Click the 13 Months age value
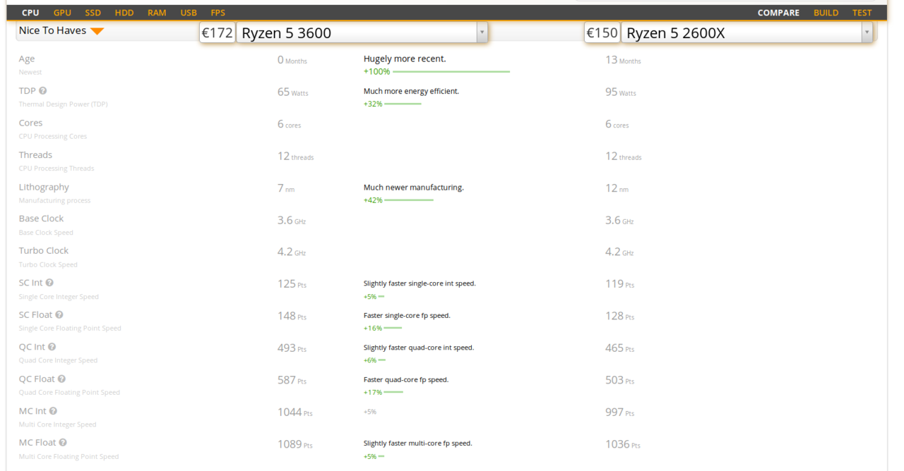Image resolution: width=904 pixels, height=471 pixels. pos(623,60)
